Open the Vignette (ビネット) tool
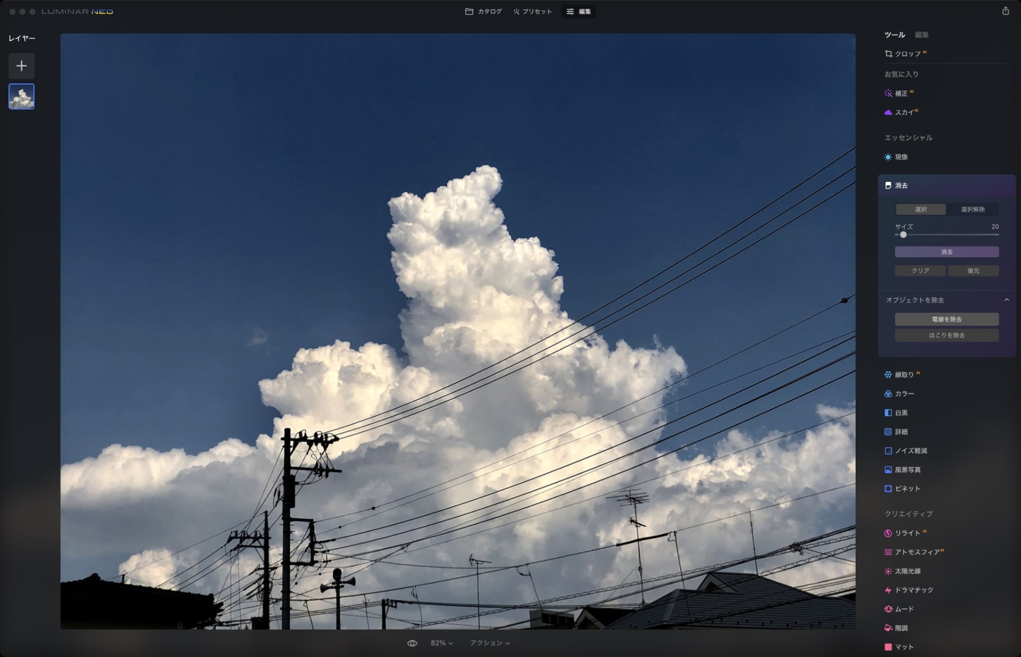Image resolution: width=1021 pixels, height=657 pixels. point(907,488)
